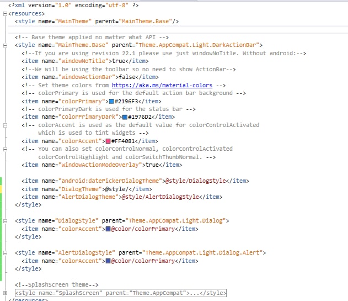Click the #1976D2 colorPrimaryDark swatch
The width and height of the screenshot is (348, 301).
[125, 117]
